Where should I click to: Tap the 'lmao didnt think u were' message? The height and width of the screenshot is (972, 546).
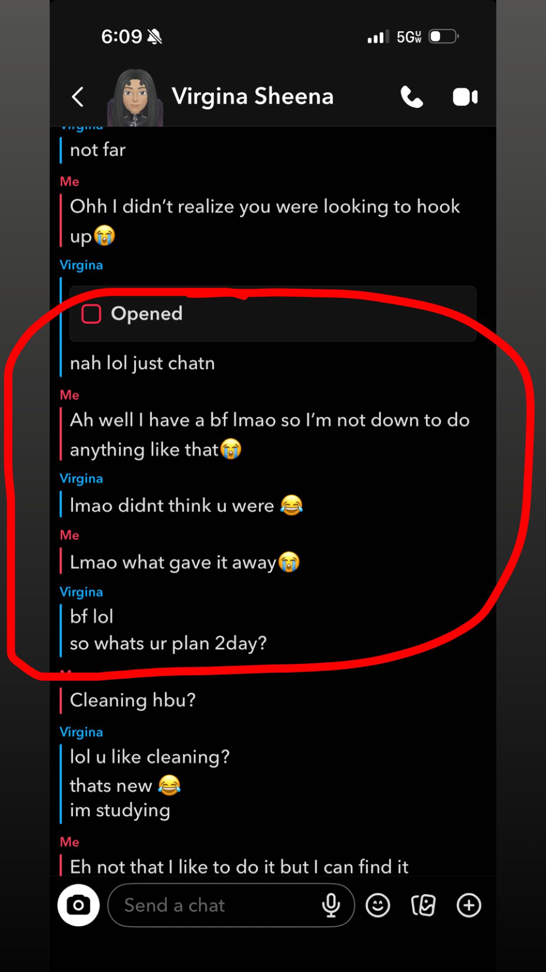tap(186, 505)
